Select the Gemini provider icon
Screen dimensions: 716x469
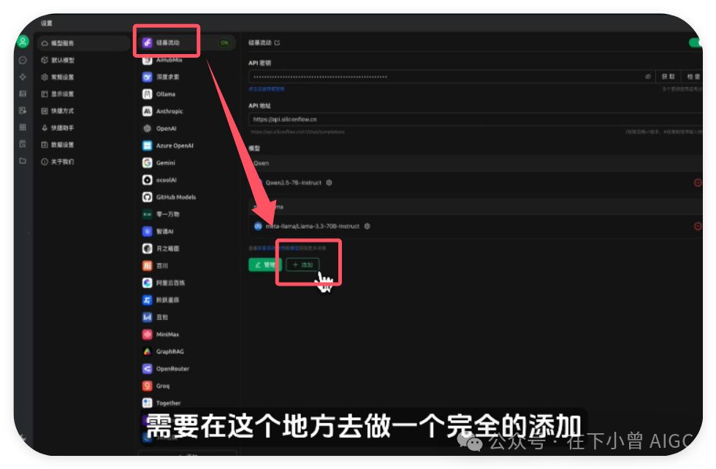coord(147,163)
